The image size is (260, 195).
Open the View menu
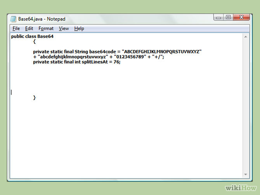(64, 29)
